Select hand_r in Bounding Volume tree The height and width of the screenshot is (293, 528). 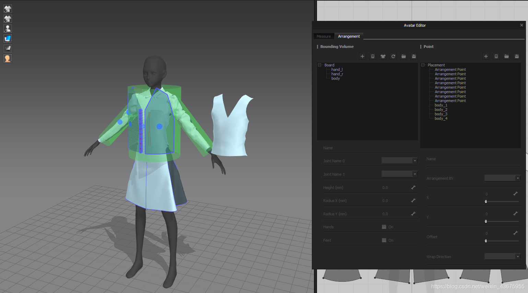337,74
